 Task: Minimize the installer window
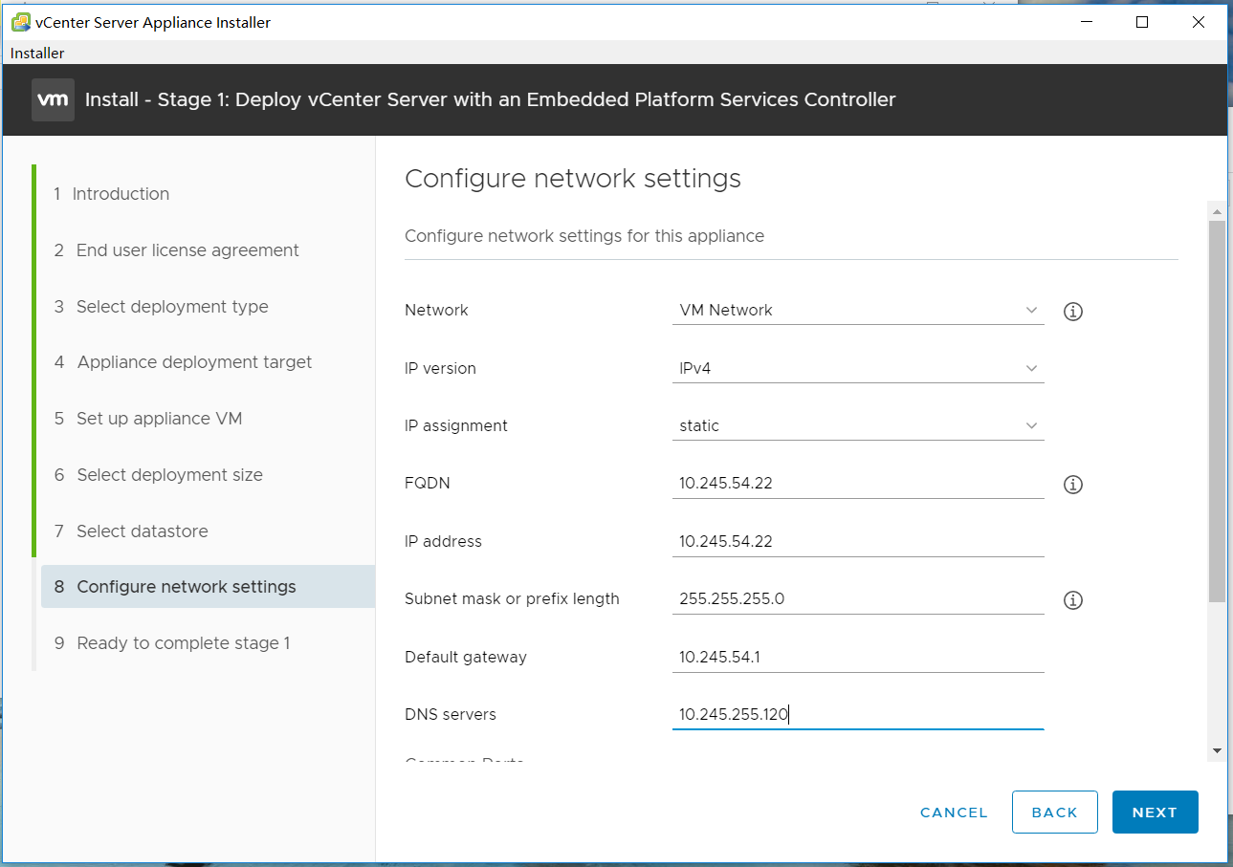pyautogui.click(x=1086, y=22)
